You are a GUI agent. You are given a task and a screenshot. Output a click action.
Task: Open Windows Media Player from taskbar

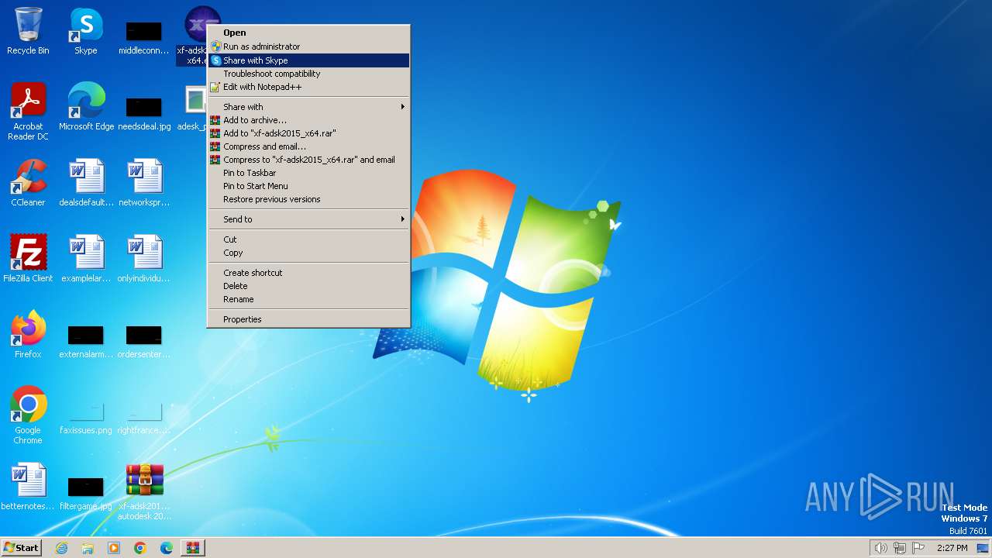pos(114,548)
